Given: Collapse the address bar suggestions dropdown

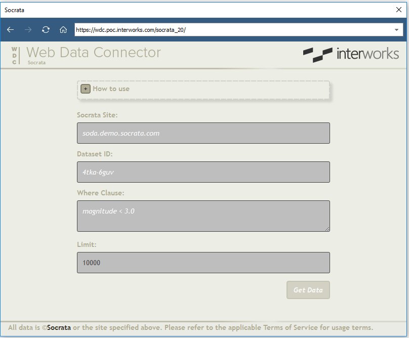Looking at the screenshot, I should [396, 30].
